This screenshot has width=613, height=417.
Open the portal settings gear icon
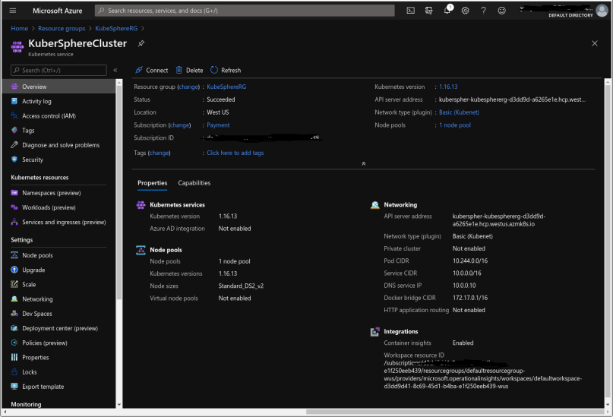point(465,11)
